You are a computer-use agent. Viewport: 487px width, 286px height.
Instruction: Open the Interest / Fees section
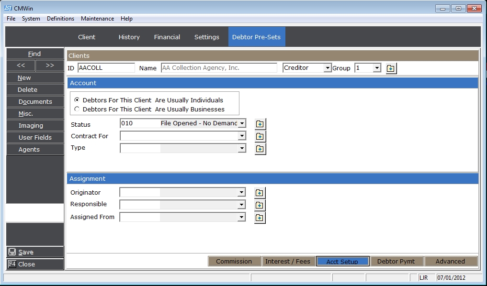tap(288, 261)
